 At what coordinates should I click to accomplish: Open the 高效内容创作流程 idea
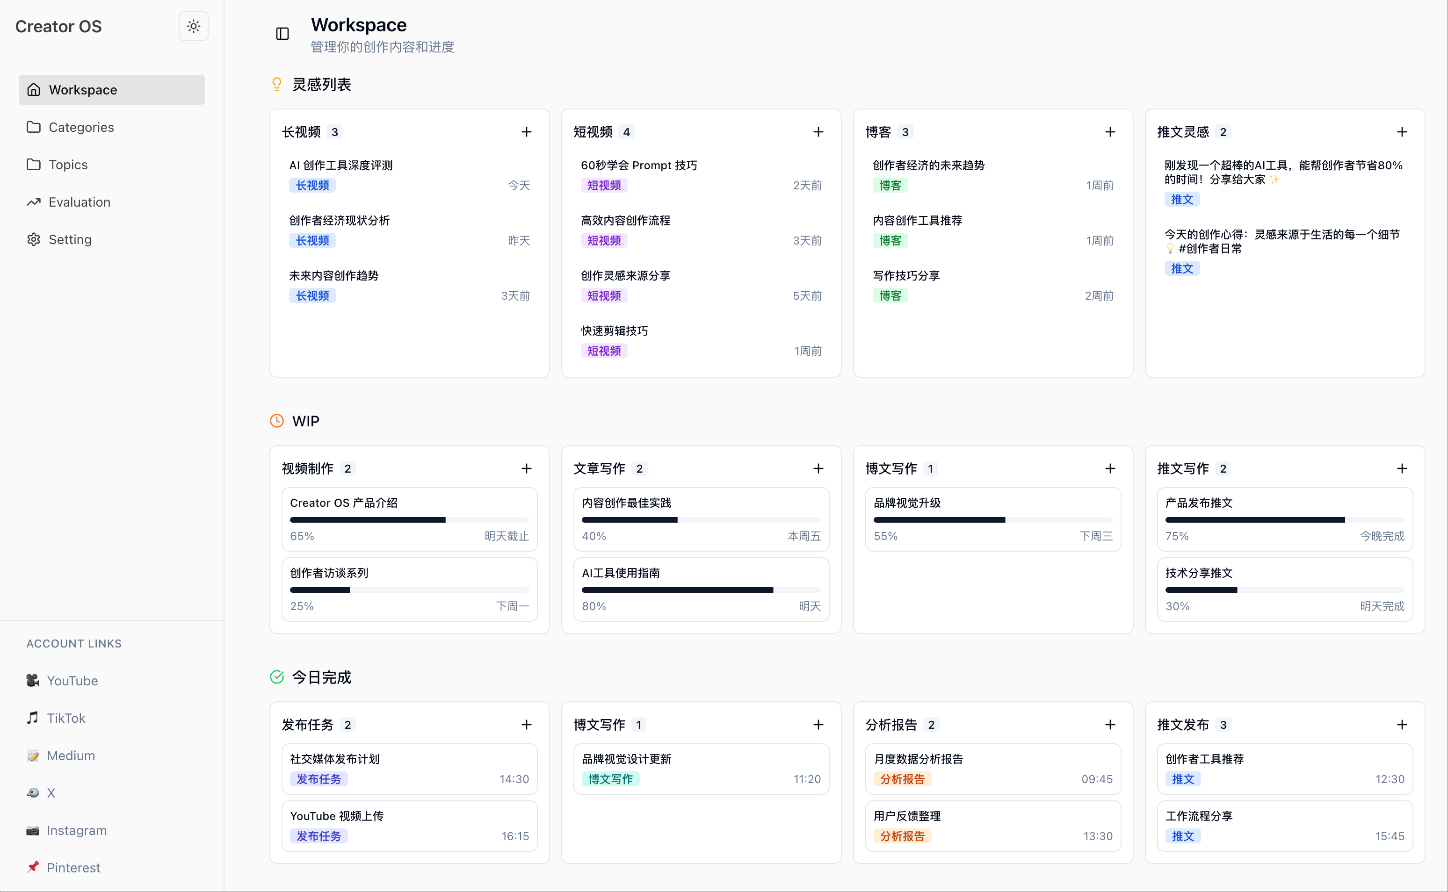coord(701,230)
